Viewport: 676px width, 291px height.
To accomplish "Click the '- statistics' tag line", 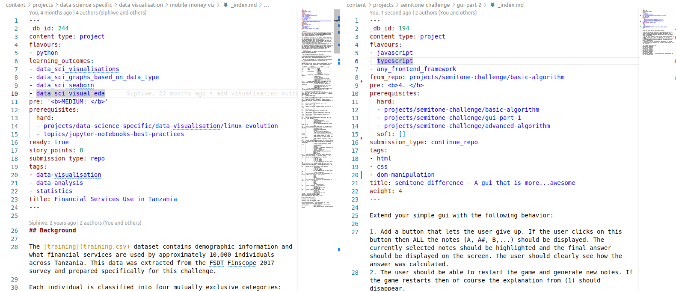I will click(x=50, y=191).
